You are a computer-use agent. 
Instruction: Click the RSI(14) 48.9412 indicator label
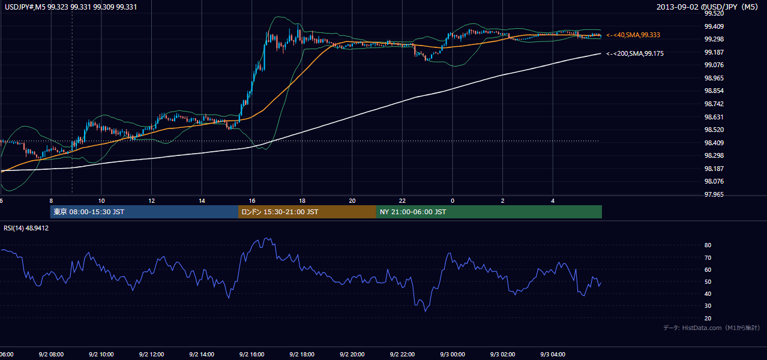click(26, 228)
